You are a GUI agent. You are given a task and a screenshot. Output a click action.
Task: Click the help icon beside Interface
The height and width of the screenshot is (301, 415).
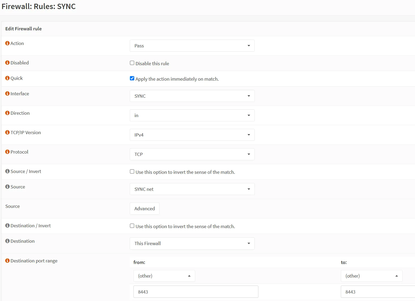pos(7,93)
